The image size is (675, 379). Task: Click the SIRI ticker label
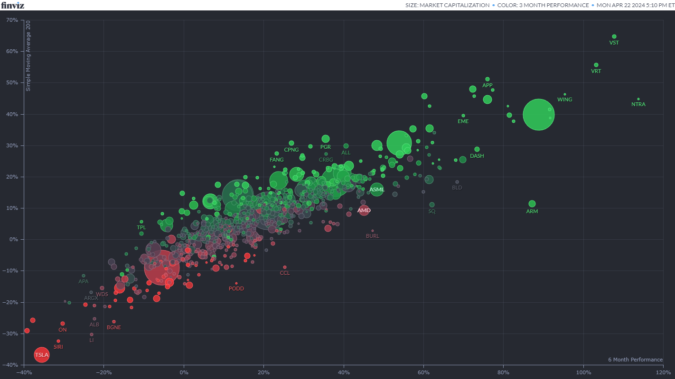click(x=58, y=347)
